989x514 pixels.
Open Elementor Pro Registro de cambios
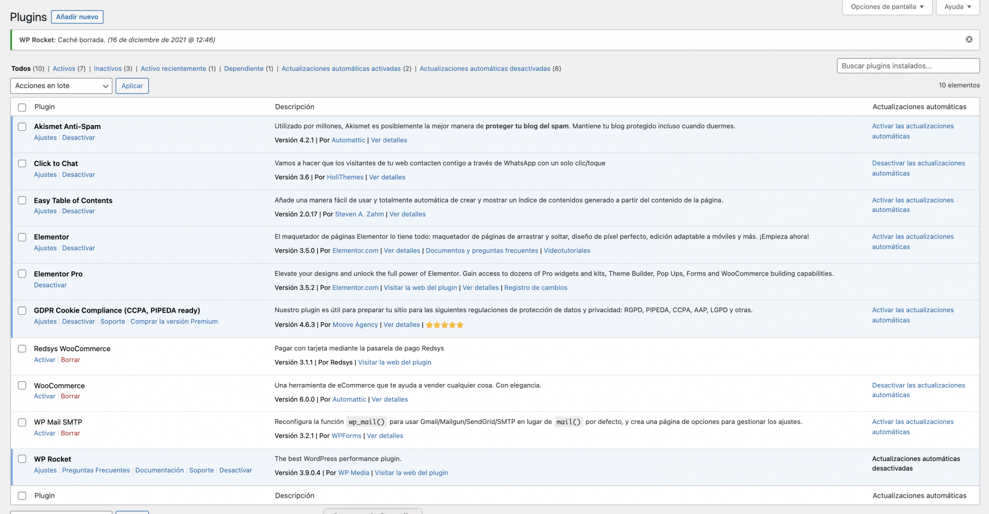535,287
